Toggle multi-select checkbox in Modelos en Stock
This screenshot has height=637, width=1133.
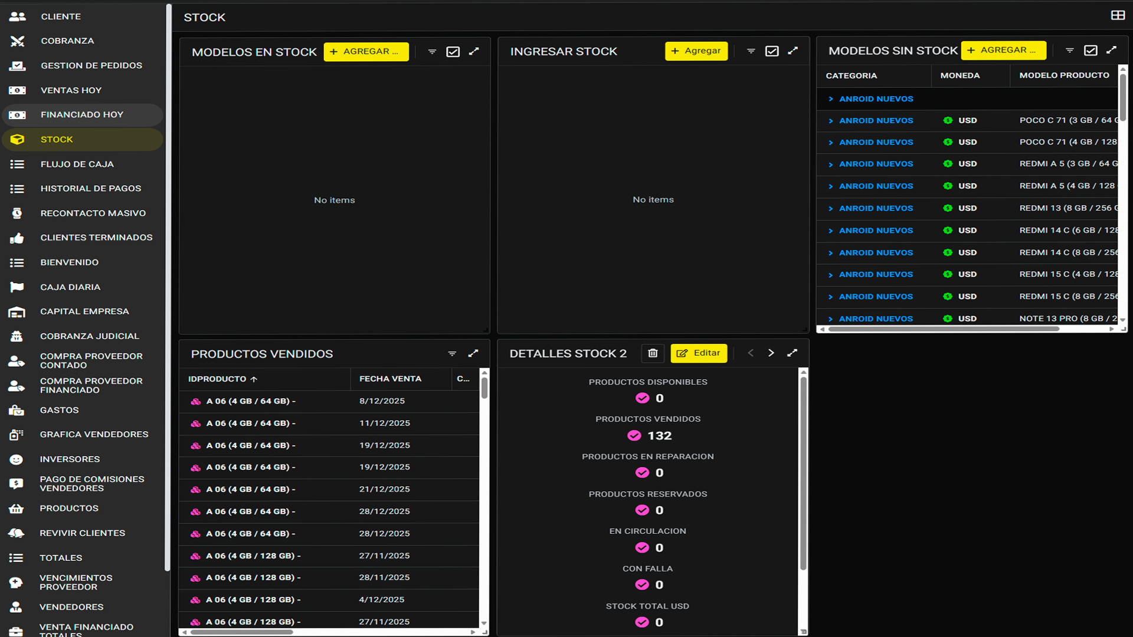pos(453,52)
